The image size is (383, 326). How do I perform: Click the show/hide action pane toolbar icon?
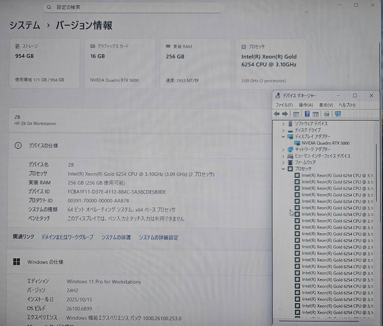[x=316, y=114]
